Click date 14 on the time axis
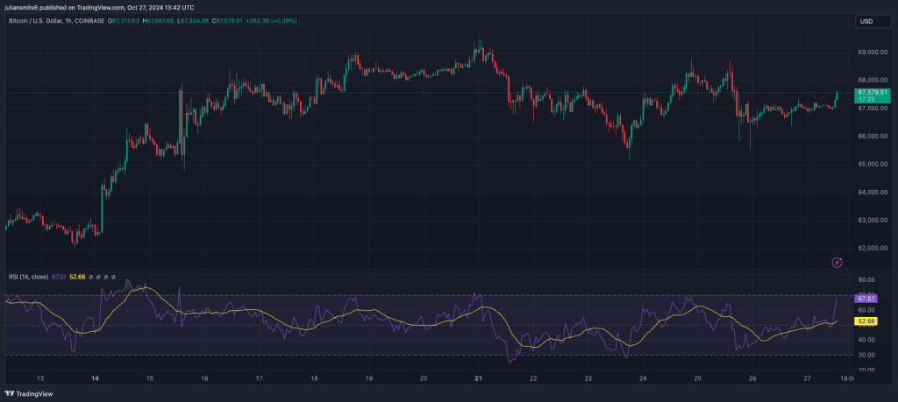The image size is (898, 402). tap(95, 378)
